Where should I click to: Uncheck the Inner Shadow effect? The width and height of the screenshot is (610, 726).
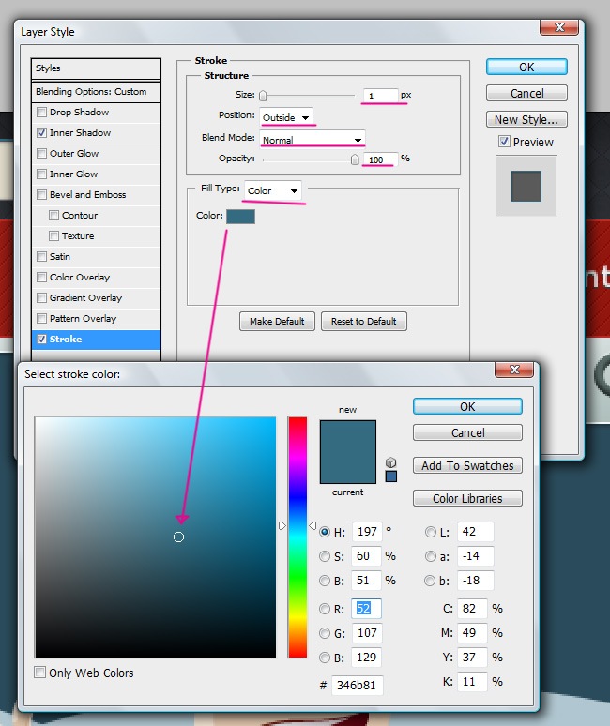pos(41,133)
